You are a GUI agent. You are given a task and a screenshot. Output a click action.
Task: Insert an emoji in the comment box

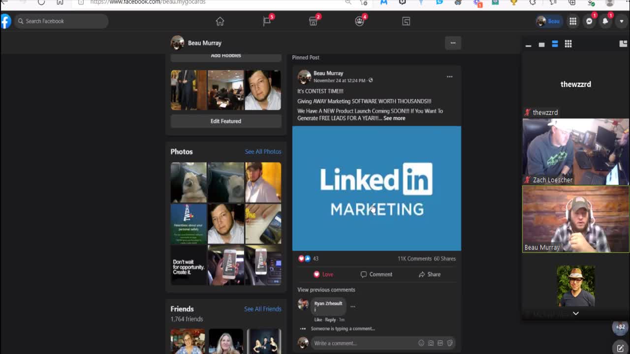point(421,343)
